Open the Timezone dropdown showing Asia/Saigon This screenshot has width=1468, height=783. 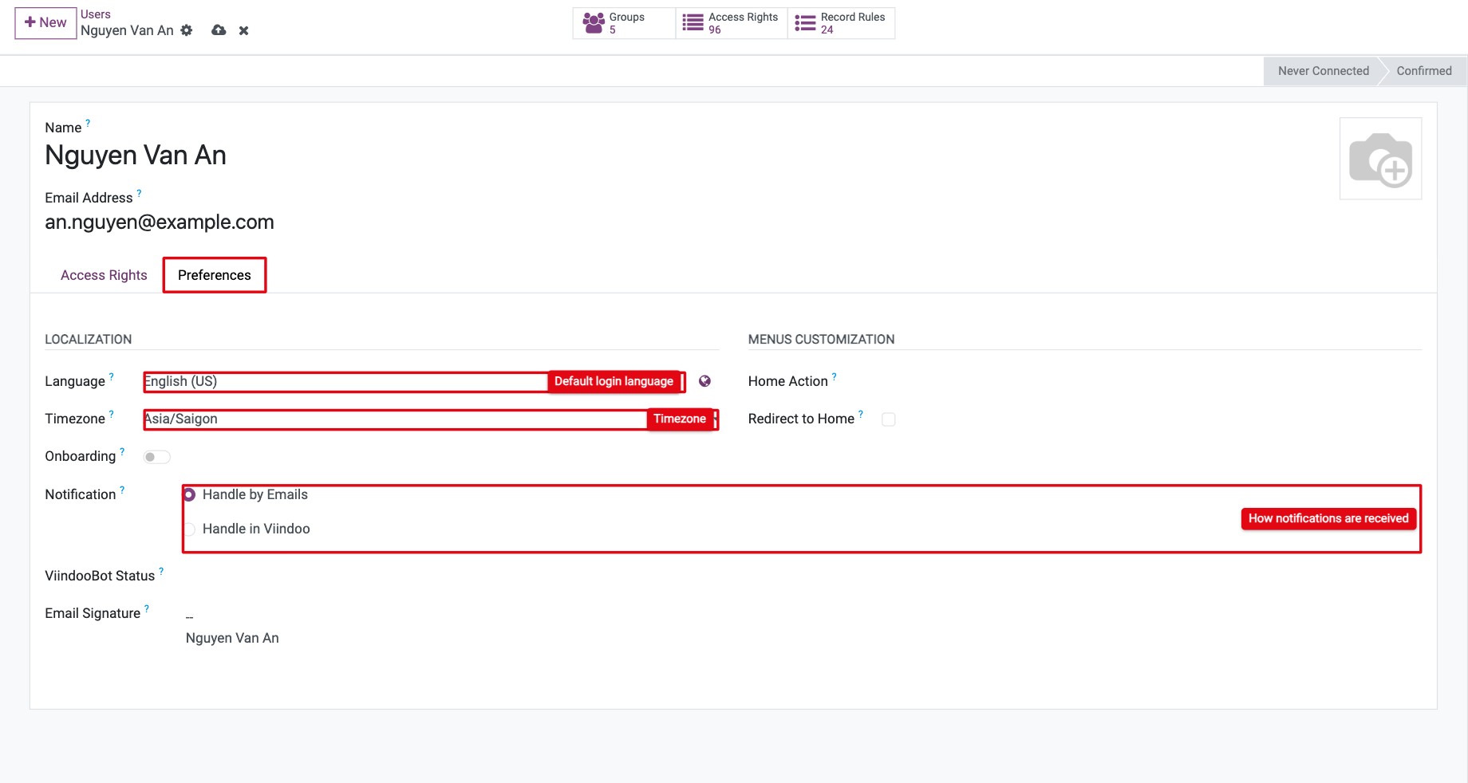pyautogui.click(x=431, y=419)
